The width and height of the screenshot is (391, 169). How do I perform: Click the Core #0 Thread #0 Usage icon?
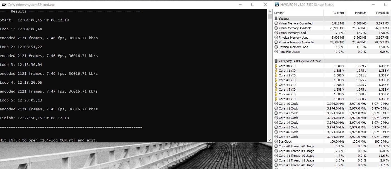[276, 146]
